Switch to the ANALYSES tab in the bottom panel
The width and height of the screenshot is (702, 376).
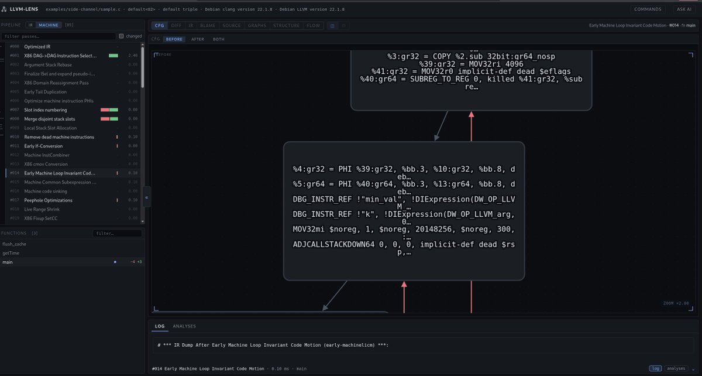tap(184, 326)
